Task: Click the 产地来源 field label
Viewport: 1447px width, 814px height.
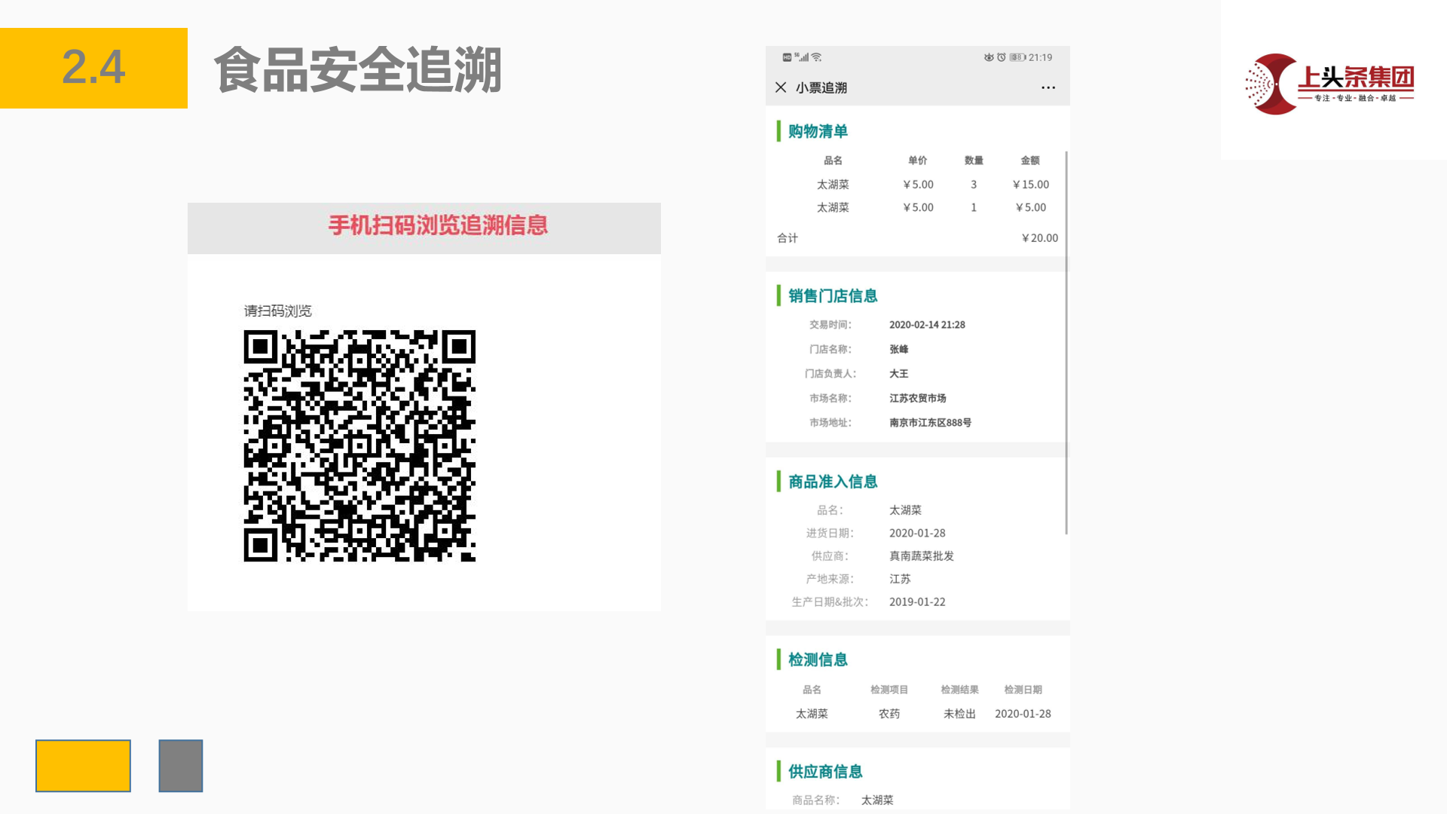Action: [830, 579]
